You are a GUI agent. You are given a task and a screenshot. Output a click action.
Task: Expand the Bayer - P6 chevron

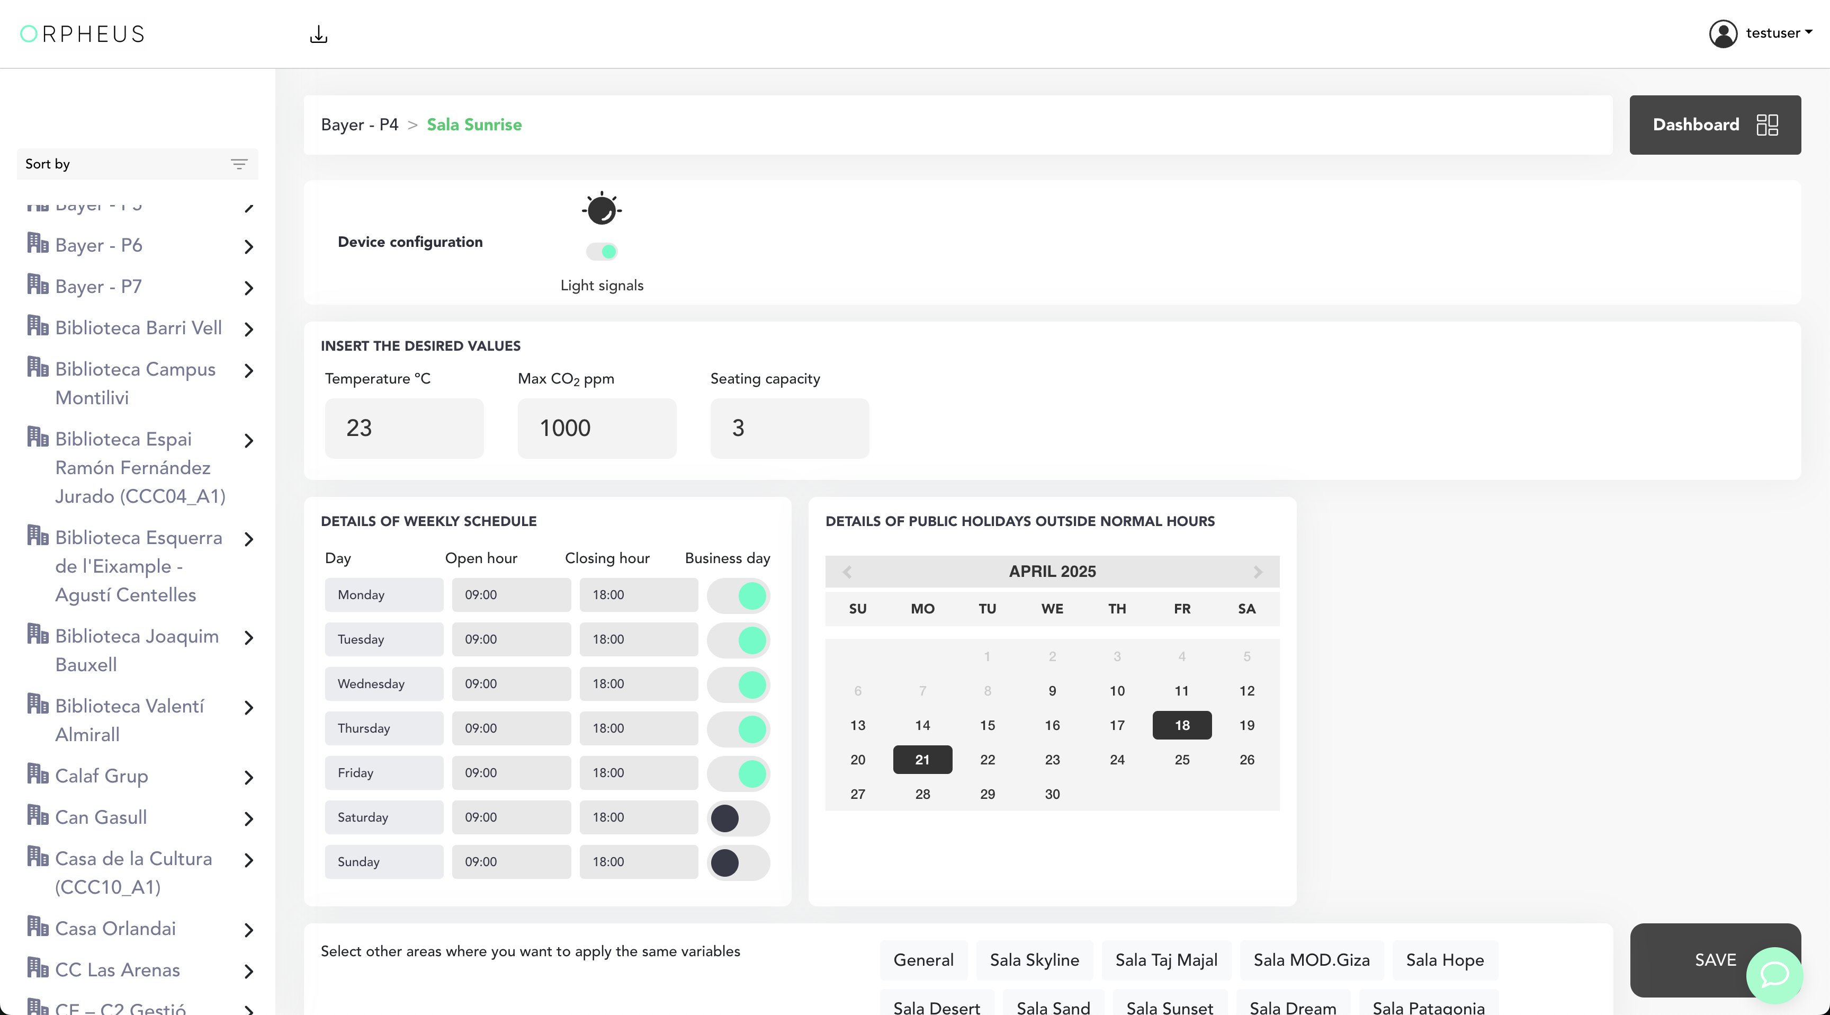pos(249,247)
